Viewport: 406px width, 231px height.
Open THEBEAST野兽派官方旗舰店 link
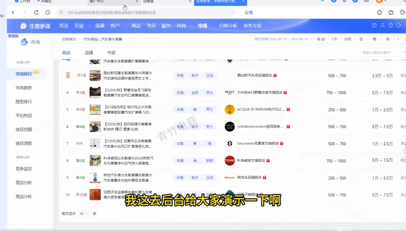pyautogui.click(x=260, y=92)
